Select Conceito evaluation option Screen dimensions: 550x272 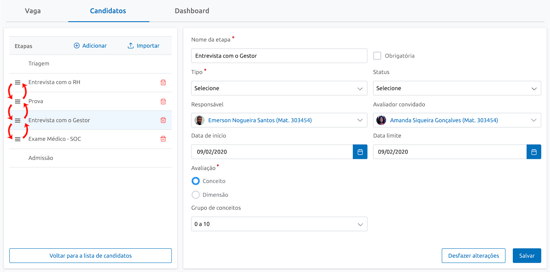[x=196, y=181]
